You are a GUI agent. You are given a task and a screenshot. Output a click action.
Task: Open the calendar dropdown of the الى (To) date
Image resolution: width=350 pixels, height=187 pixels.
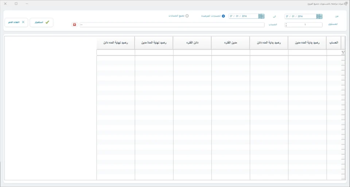pos(263,16)
